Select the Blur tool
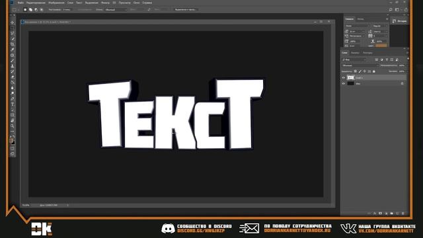 point(13,88)
